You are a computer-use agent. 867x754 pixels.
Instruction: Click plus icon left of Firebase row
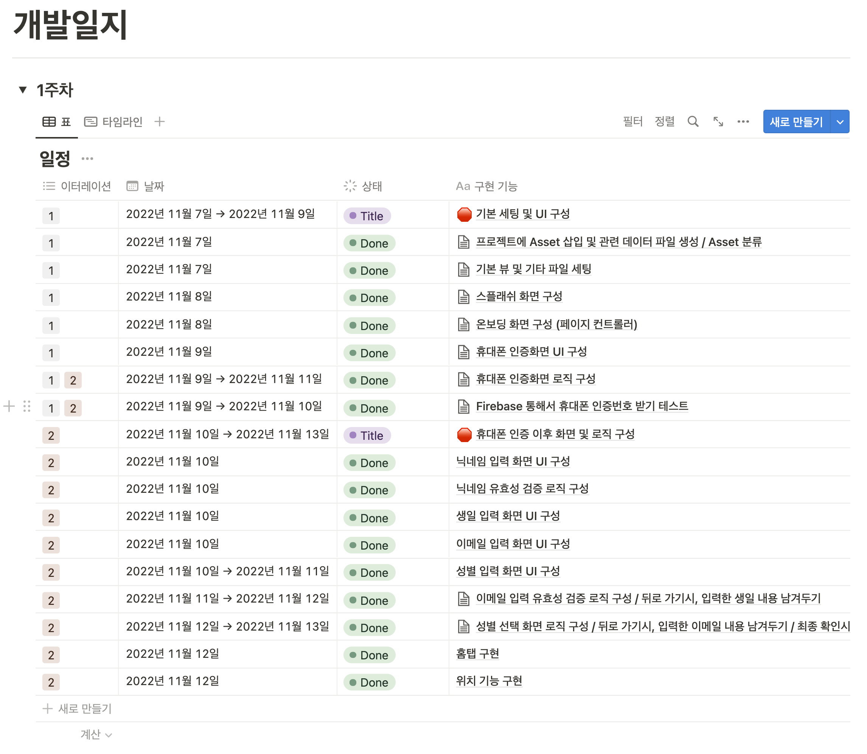pyautogui.click(x=9, y=407)
